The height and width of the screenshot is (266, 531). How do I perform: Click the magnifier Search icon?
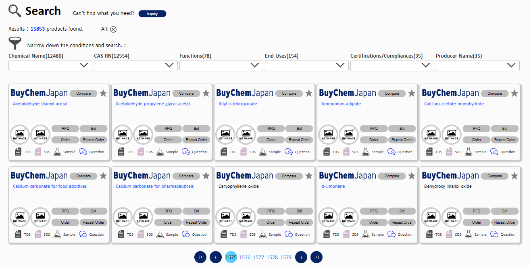(x=15, y=11)
